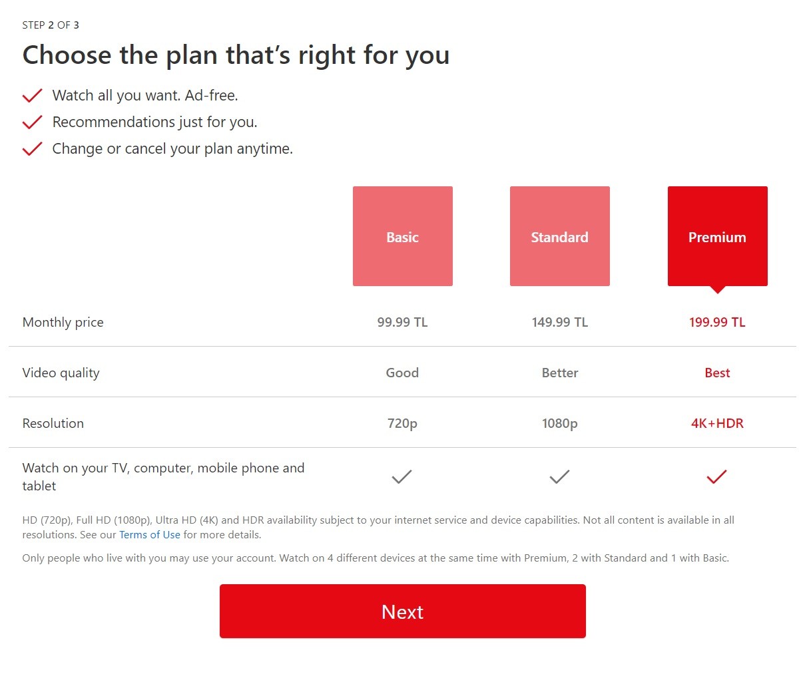Click the 720p resolution value
This screenshot has height=684, width=805.
[x=402, y=424]
